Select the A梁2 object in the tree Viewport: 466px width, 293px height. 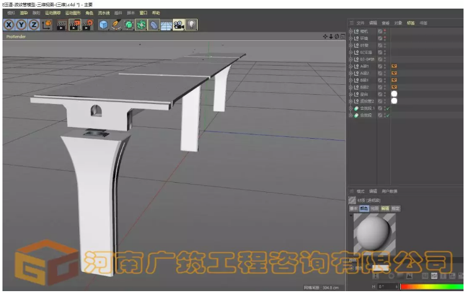coord(364,73)
